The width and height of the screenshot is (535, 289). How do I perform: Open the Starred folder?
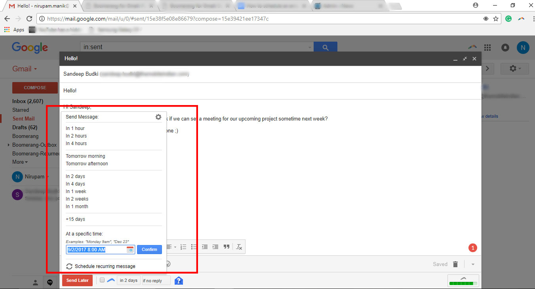point(21,110)
